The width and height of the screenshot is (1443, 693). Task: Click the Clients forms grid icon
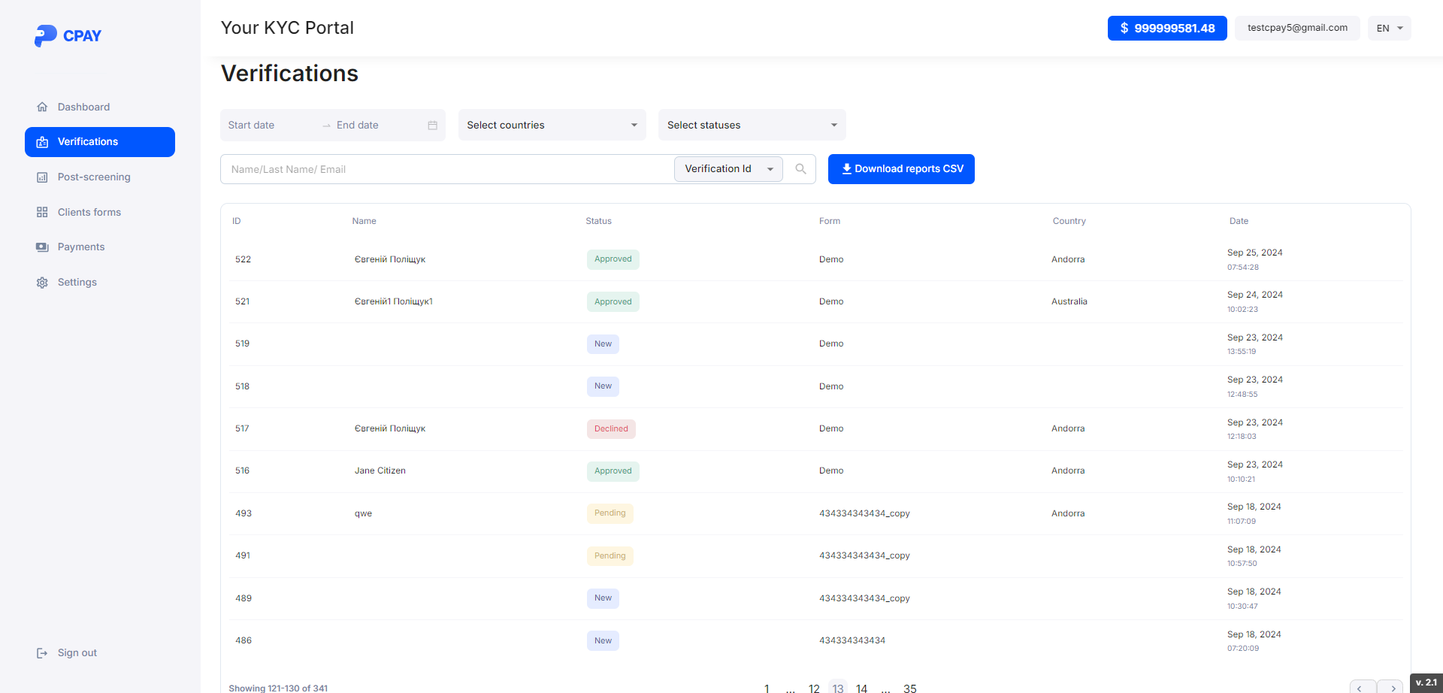(x=42, y=213)
